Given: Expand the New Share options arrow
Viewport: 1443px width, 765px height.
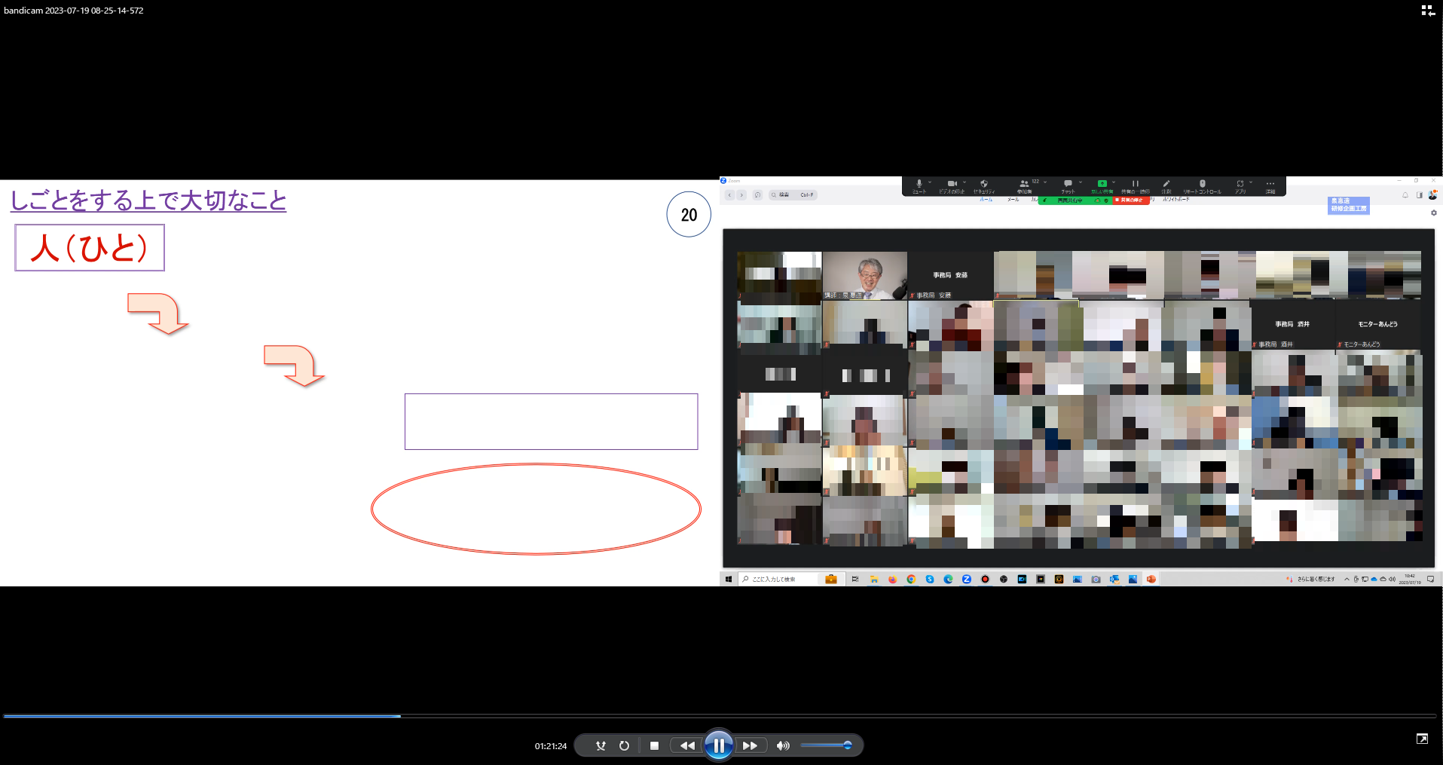Looking at the screenshot, I should coord(1114,182).
